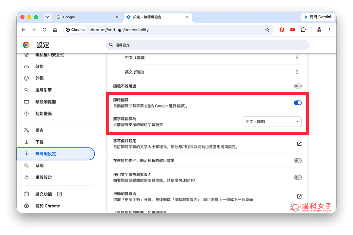The image size is (353, 235).
Task: Open the profile avatar
Action: [x=319, y=30]
